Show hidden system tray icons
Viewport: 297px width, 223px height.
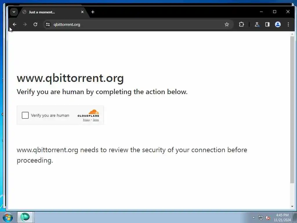click(x=253, y=217)
